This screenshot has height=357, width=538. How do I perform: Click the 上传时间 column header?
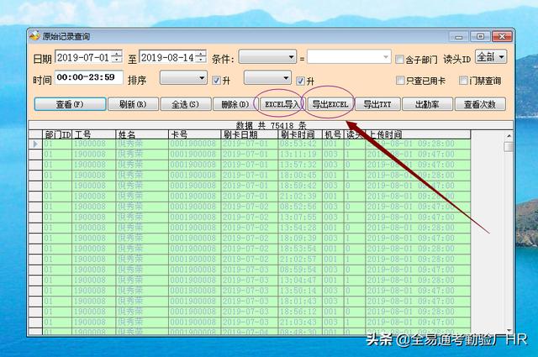coord(418,134)
